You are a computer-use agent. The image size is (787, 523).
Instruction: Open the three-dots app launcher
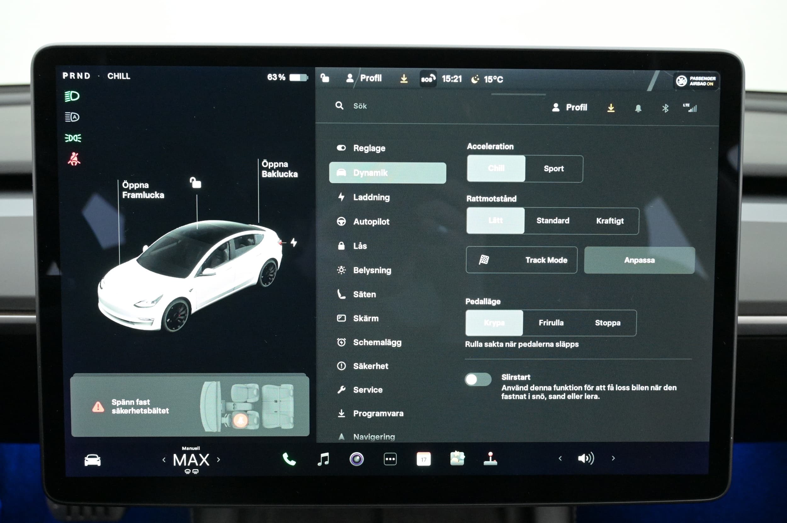pyautogui.click(x=390, y=459)
